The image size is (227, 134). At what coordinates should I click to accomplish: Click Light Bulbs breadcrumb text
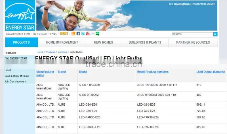[76, 52]
